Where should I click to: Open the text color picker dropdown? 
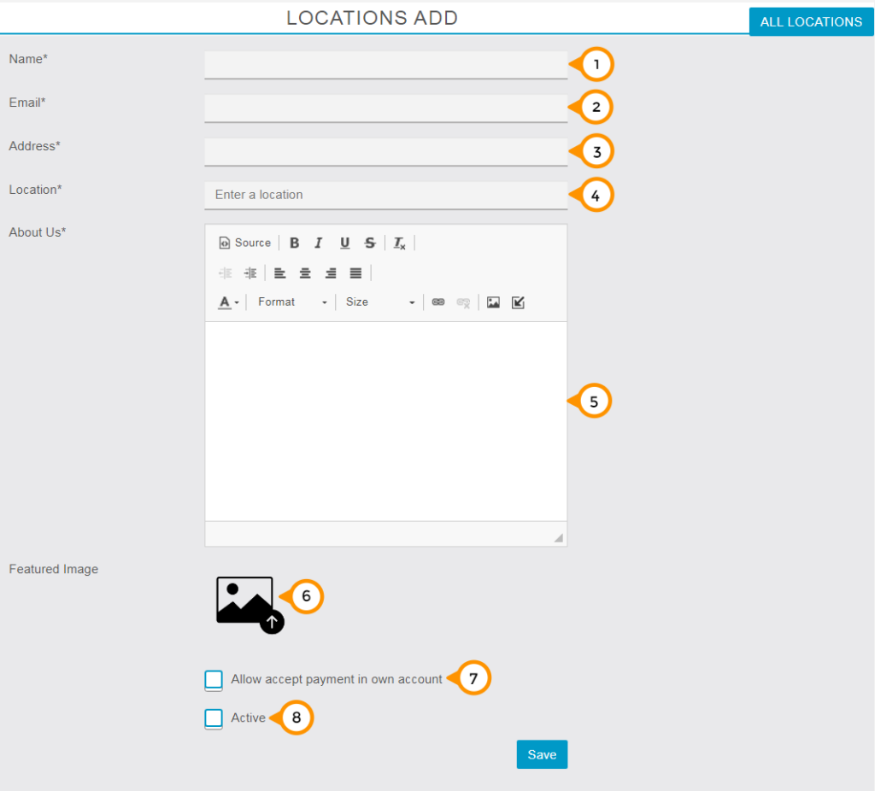(x=229, y=302)
